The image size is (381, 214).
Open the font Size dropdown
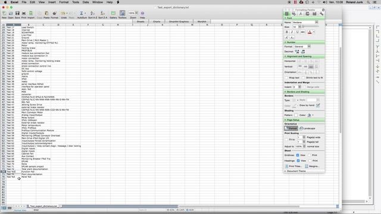click(x=299, y=27)
